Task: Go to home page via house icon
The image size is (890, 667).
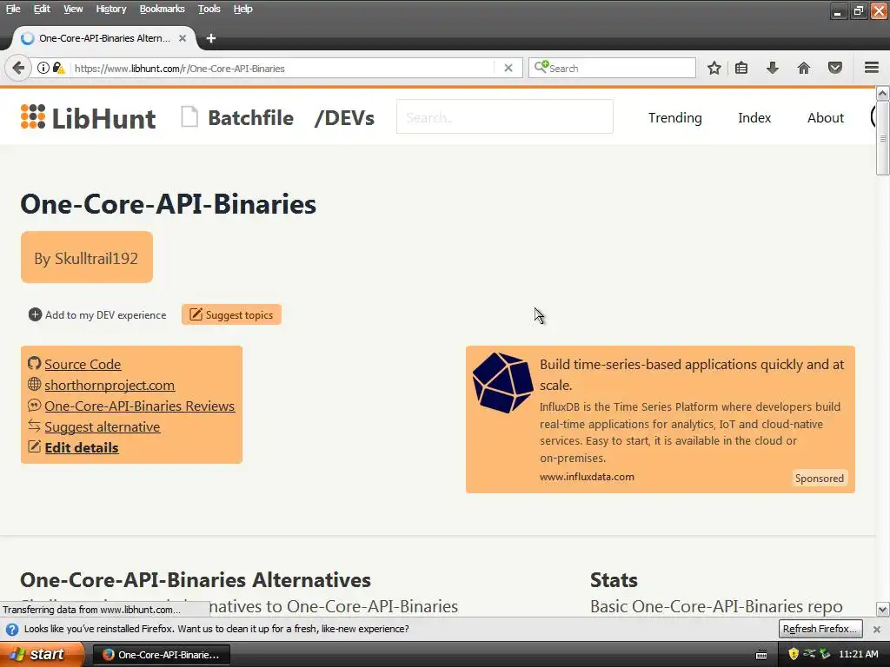Action: pos(804,68)
